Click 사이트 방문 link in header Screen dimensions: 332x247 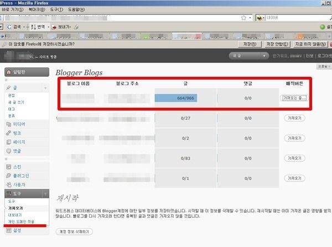click(48, 57)
